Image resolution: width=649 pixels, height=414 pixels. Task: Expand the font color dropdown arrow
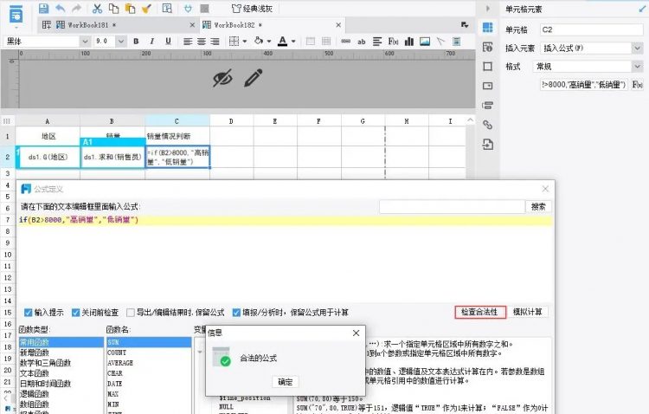(293, 42)
